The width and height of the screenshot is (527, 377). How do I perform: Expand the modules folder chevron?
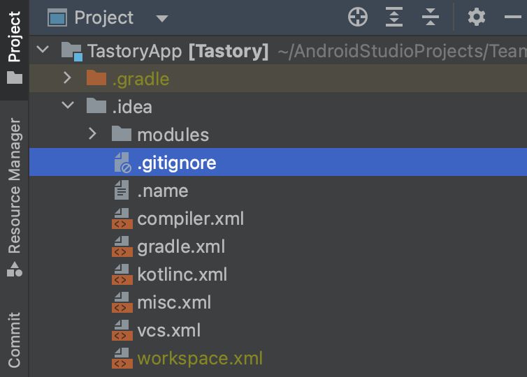(x=93, y=133)
